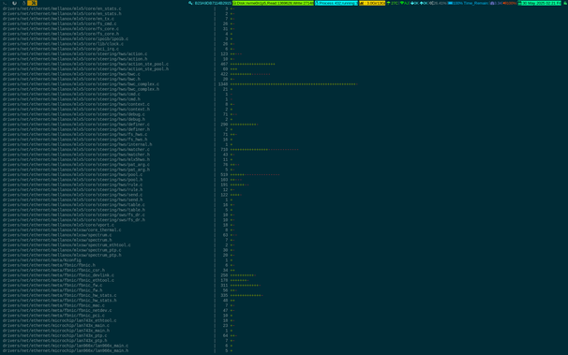Click the hws/action_ste_pool.c file path
The height and width of the screenshot is (355, 568).
click(85, 64)
